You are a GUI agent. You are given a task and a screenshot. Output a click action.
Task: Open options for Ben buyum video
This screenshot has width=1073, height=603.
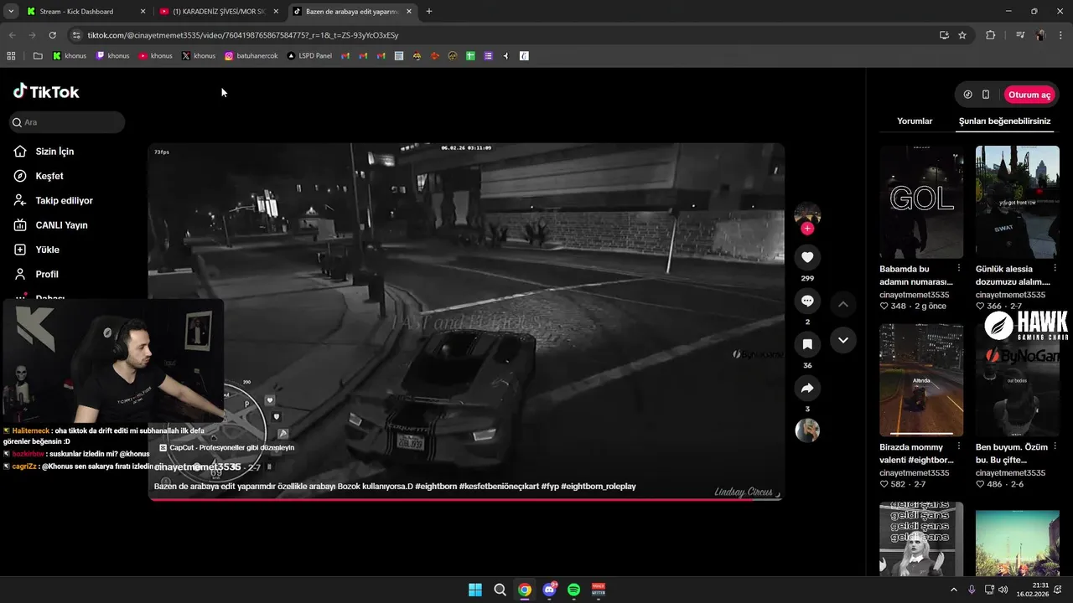tap(1055, 446)
